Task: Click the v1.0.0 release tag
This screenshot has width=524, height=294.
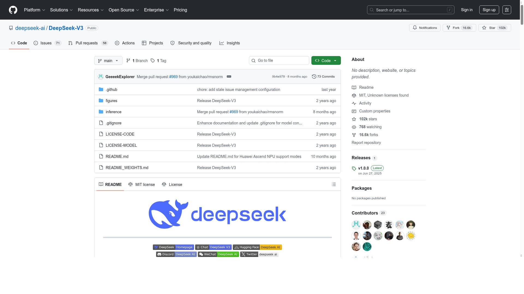Action: click(363, 168)
